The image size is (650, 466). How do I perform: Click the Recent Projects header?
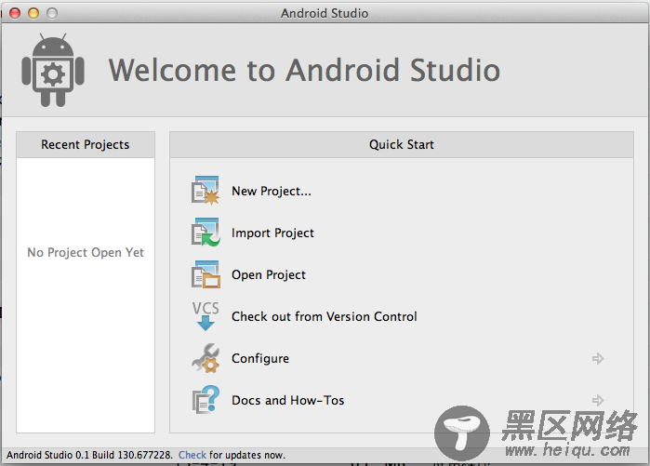point(86,145)
